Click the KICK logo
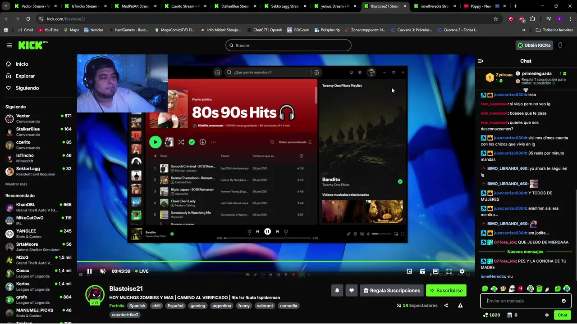 (33, 45)
